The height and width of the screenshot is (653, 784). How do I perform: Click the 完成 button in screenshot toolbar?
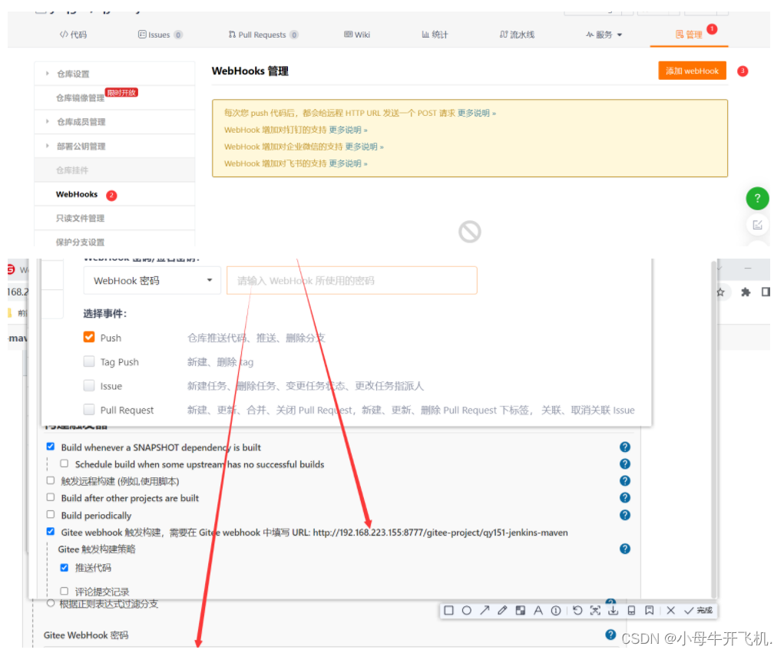tap(699, 611)
